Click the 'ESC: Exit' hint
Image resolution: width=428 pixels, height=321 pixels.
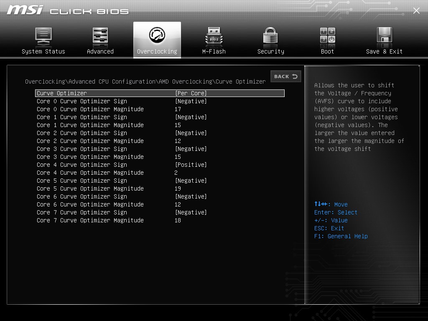329,228
